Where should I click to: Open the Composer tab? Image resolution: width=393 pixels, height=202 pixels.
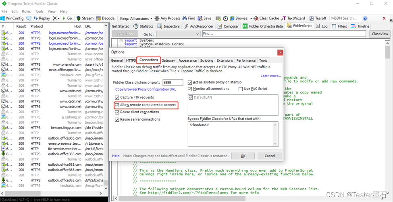pos(228,26)
